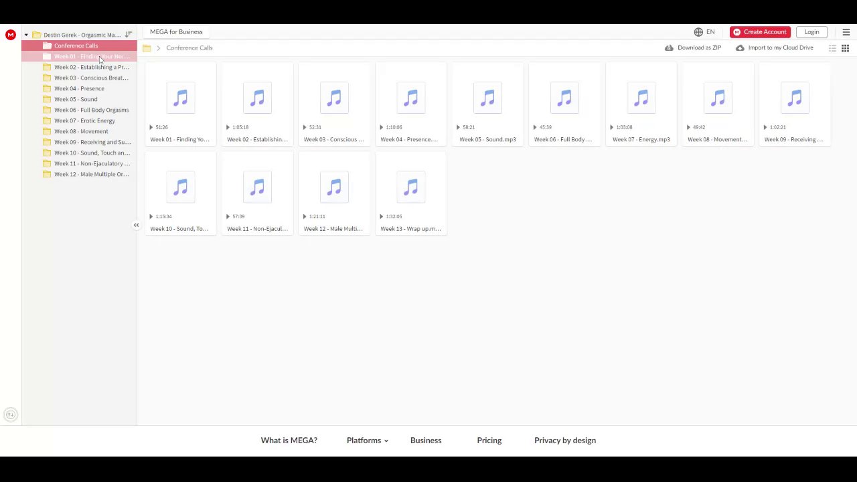Open the MEGA for Business tab

[176, 31]
